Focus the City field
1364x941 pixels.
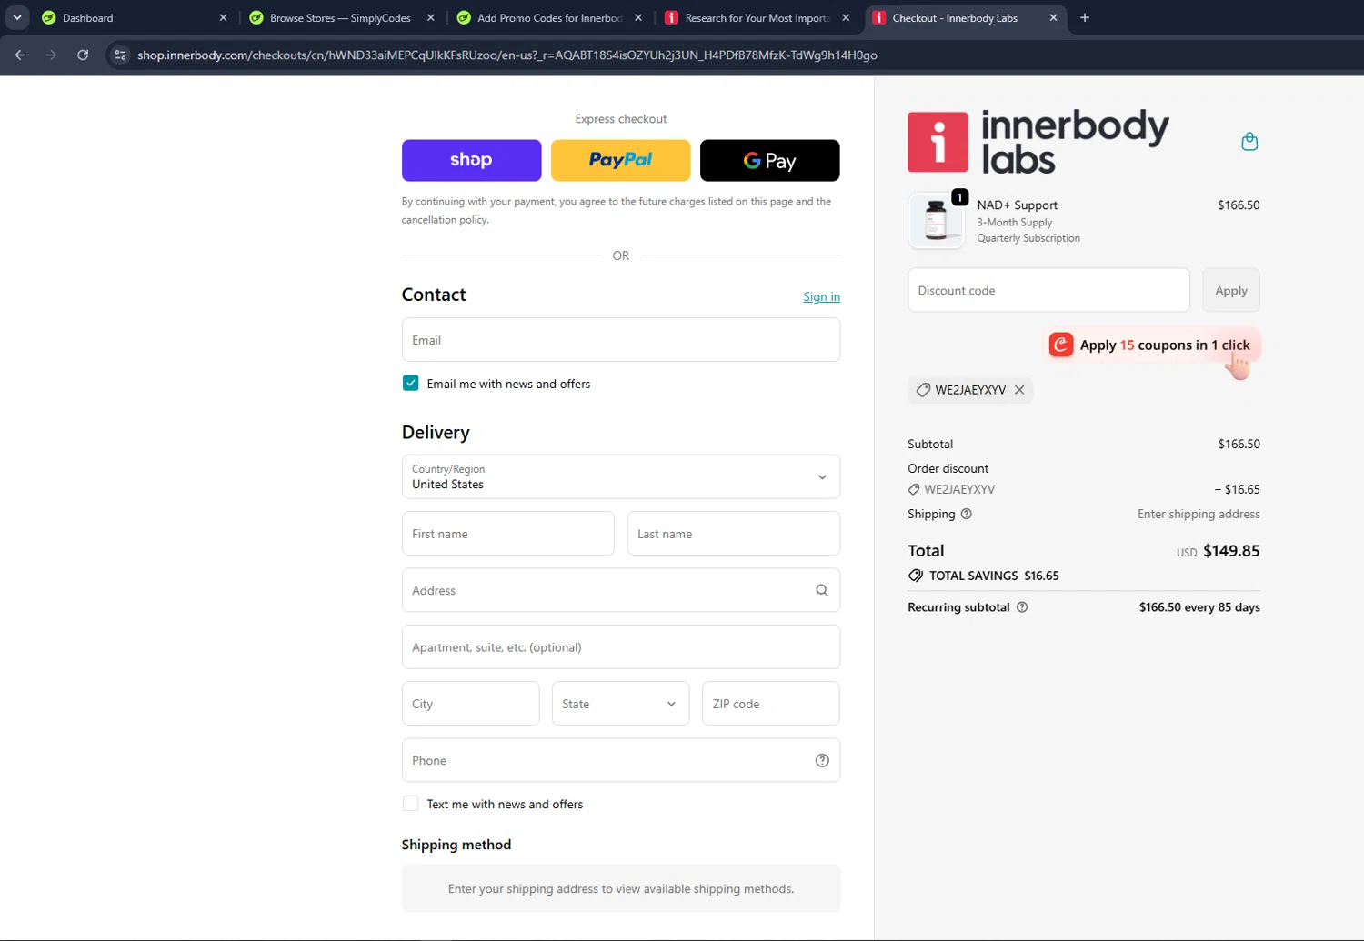(471, 704)
